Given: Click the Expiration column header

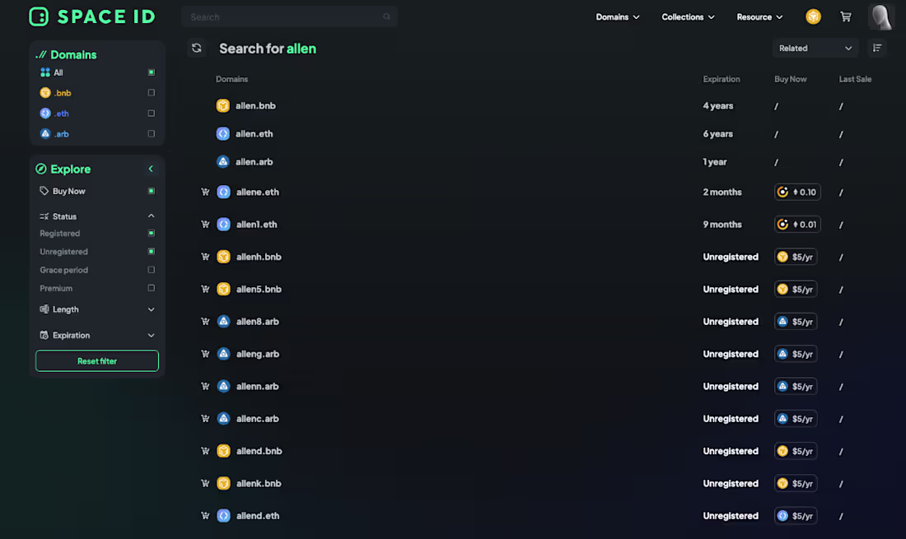Looking at the screenshot, I should click(x=722, y=79).
